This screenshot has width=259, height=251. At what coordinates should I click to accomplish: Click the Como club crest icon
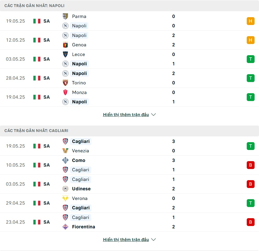pyautogui.click(x=65, y=160)
